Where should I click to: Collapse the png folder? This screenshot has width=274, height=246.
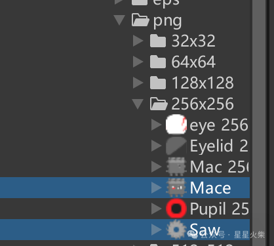(119, 20)
